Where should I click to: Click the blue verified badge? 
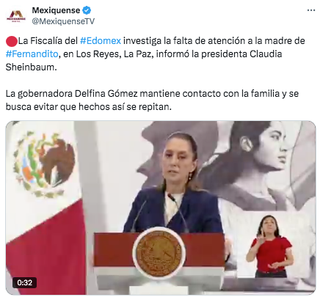coord(87,10)
